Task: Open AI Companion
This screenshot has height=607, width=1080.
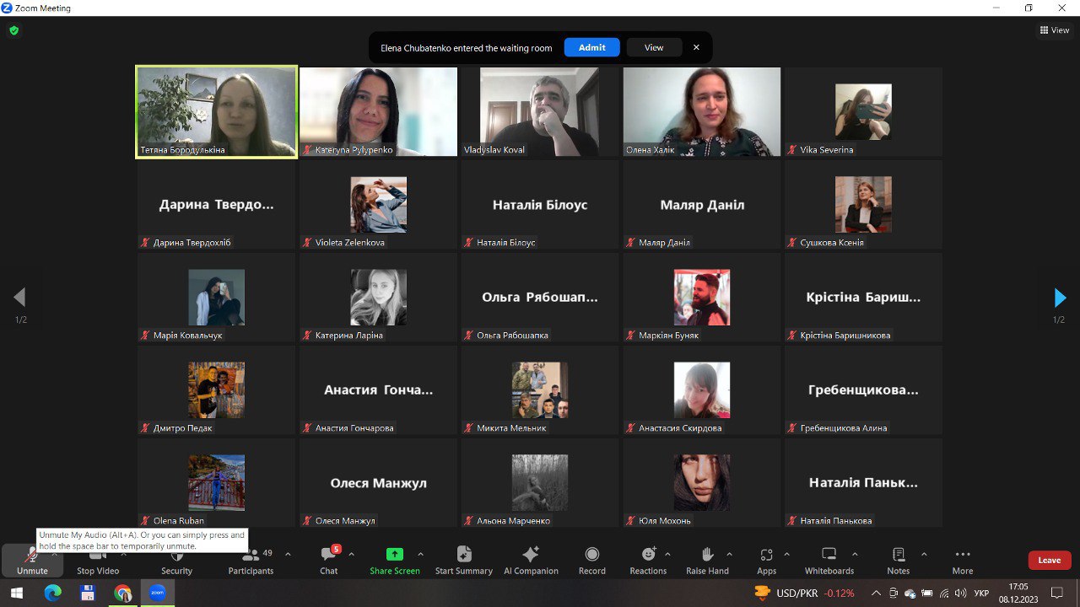Action: point(531,561)
